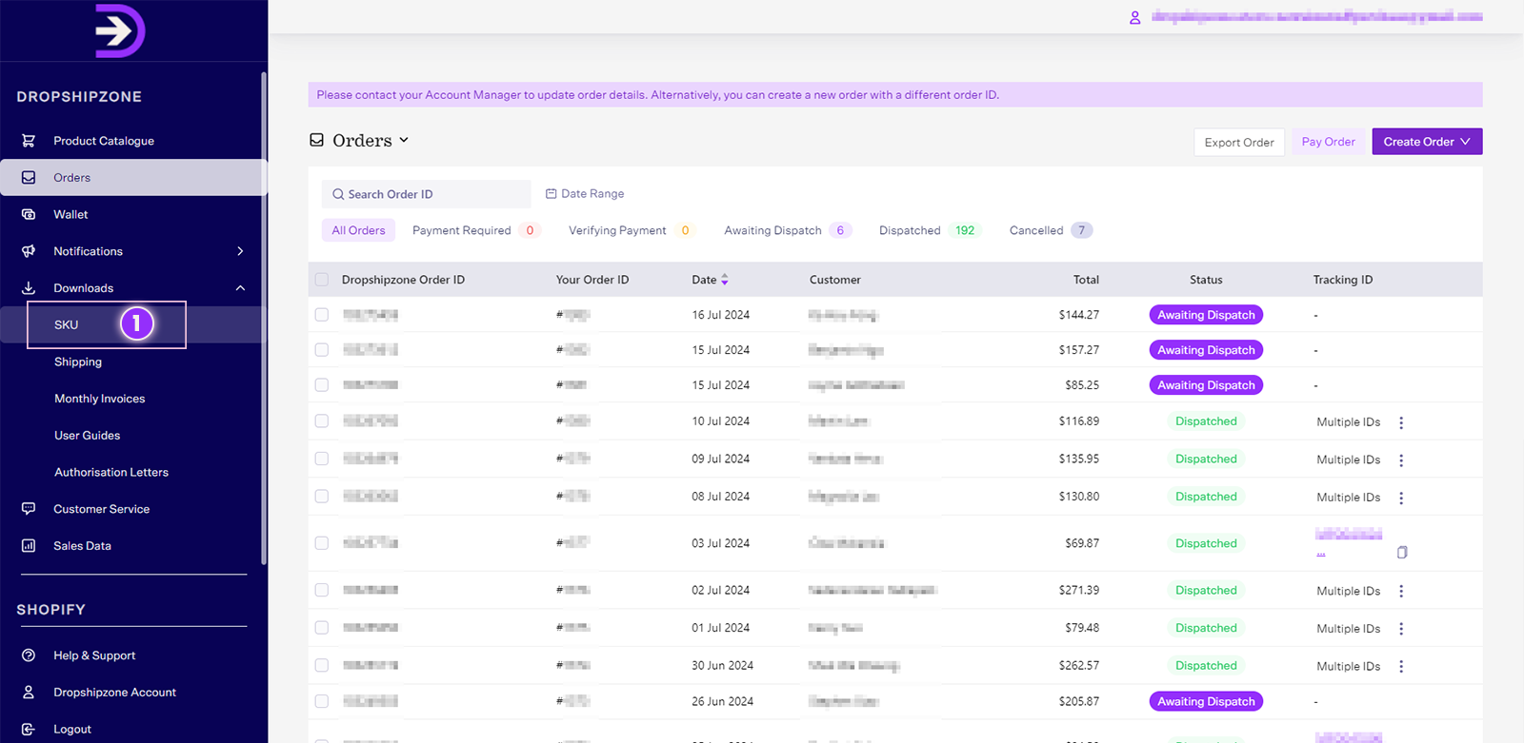This screenshot has height=743, width=1524.
Task: Click the Orders heading inbox icon
Action: point(317,140)
